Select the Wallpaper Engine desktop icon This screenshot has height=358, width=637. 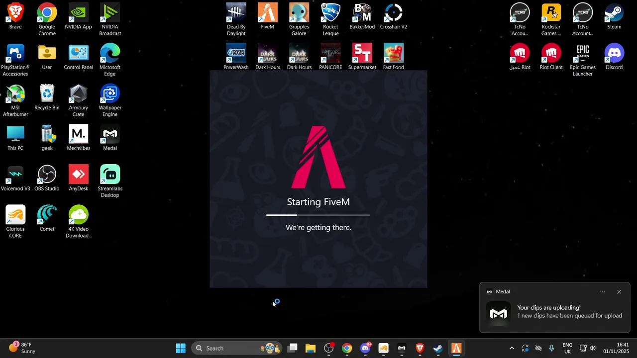click(110, 100)
